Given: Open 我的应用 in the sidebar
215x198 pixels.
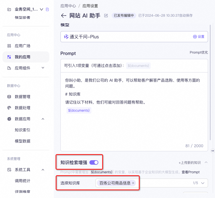Looking at the screenshot, I should (x=23, y=57).
